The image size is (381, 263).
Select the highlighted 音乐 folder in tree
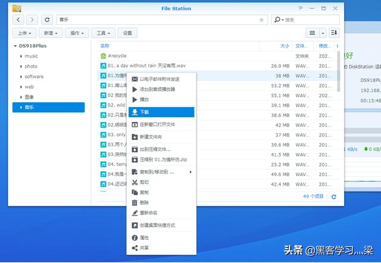click(x=49, y=107)
